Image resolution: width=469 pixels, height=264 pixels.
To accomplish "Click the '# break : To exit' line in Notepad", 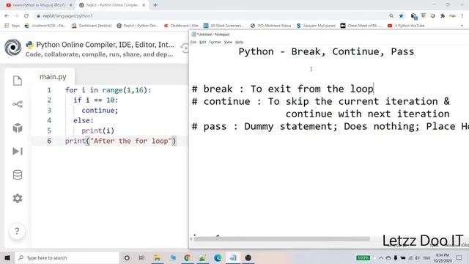I will [x=283, y=89].
